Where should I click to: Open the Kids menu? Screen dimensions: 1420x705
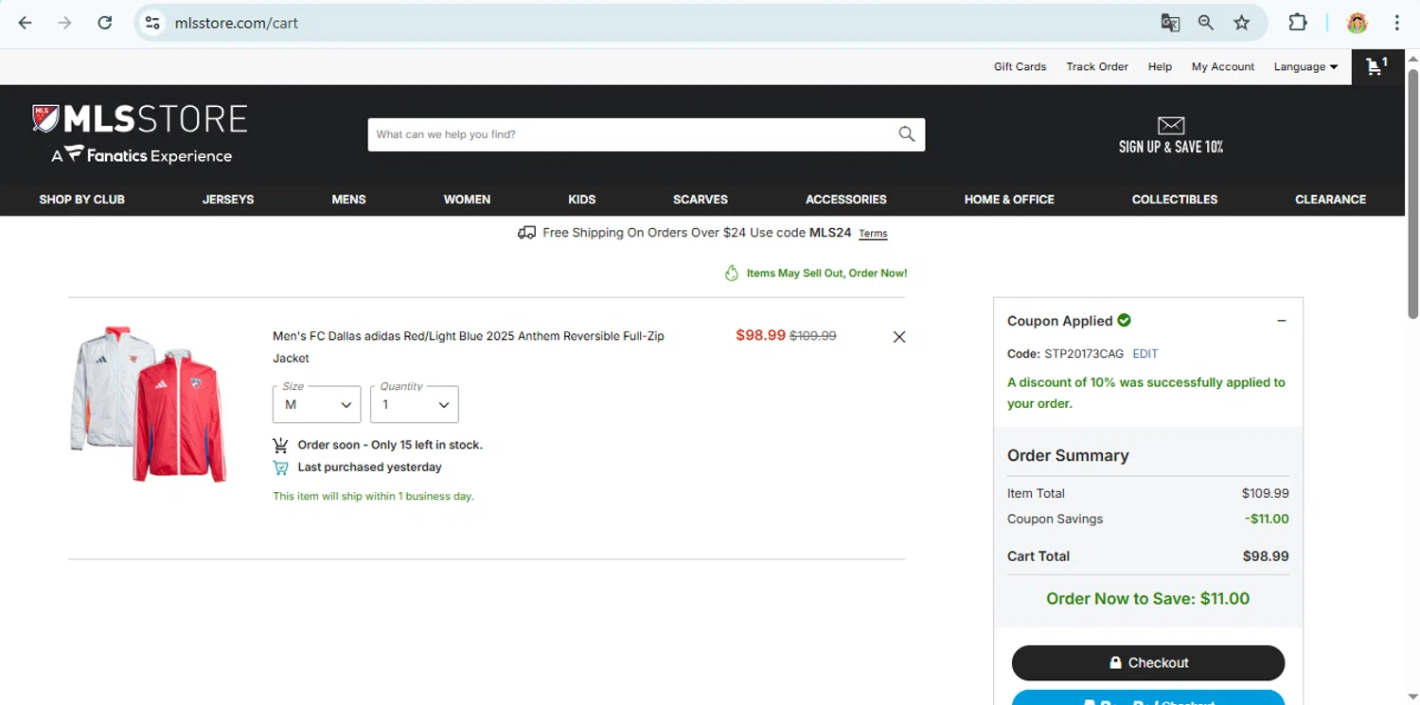point(582,199)
